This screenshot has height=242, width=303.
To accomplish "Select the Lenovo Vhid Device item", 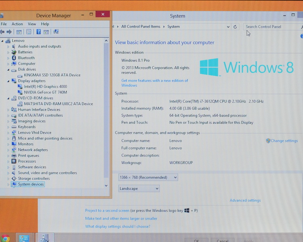I will (35, 133).
